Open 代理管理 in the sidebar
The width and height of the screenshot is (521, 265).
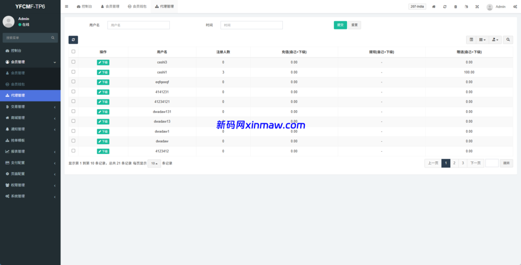click(x=30, y=95)
